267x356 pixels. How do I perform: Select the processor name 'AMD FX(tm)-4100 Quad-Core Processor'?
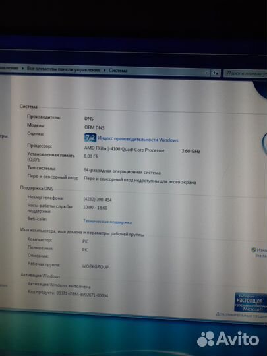point(124,149)
